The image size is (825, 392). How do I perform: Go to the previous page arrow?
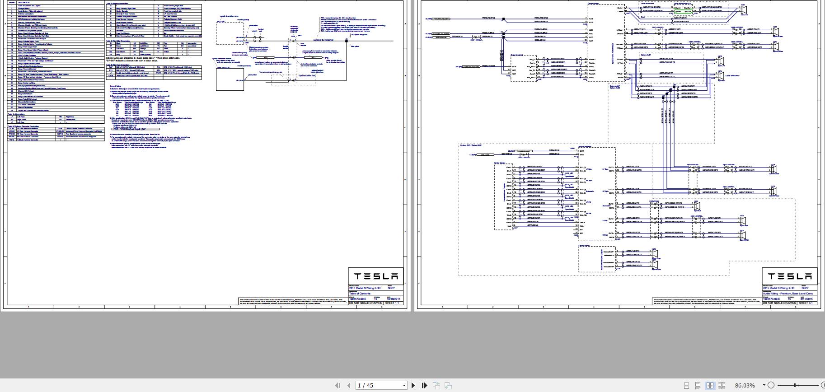pos(349,385)
